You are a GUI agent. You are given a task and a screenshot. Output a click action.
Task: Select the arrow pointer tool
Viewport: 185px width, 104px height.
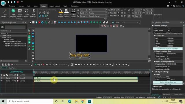33,31
